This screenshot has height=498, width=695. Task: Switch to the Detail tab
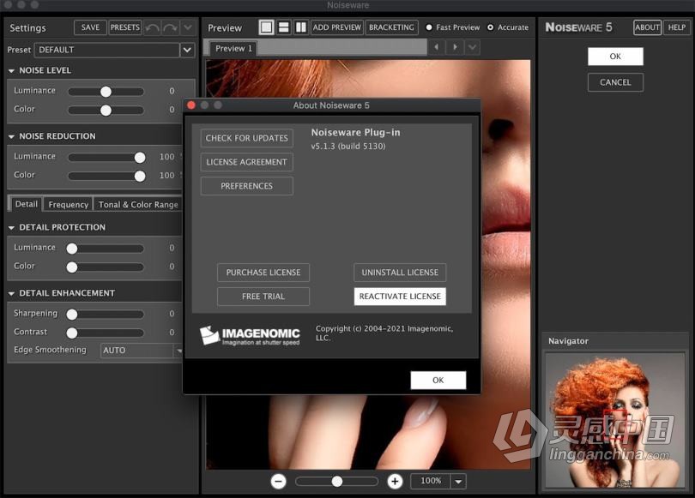coord(26,204)
